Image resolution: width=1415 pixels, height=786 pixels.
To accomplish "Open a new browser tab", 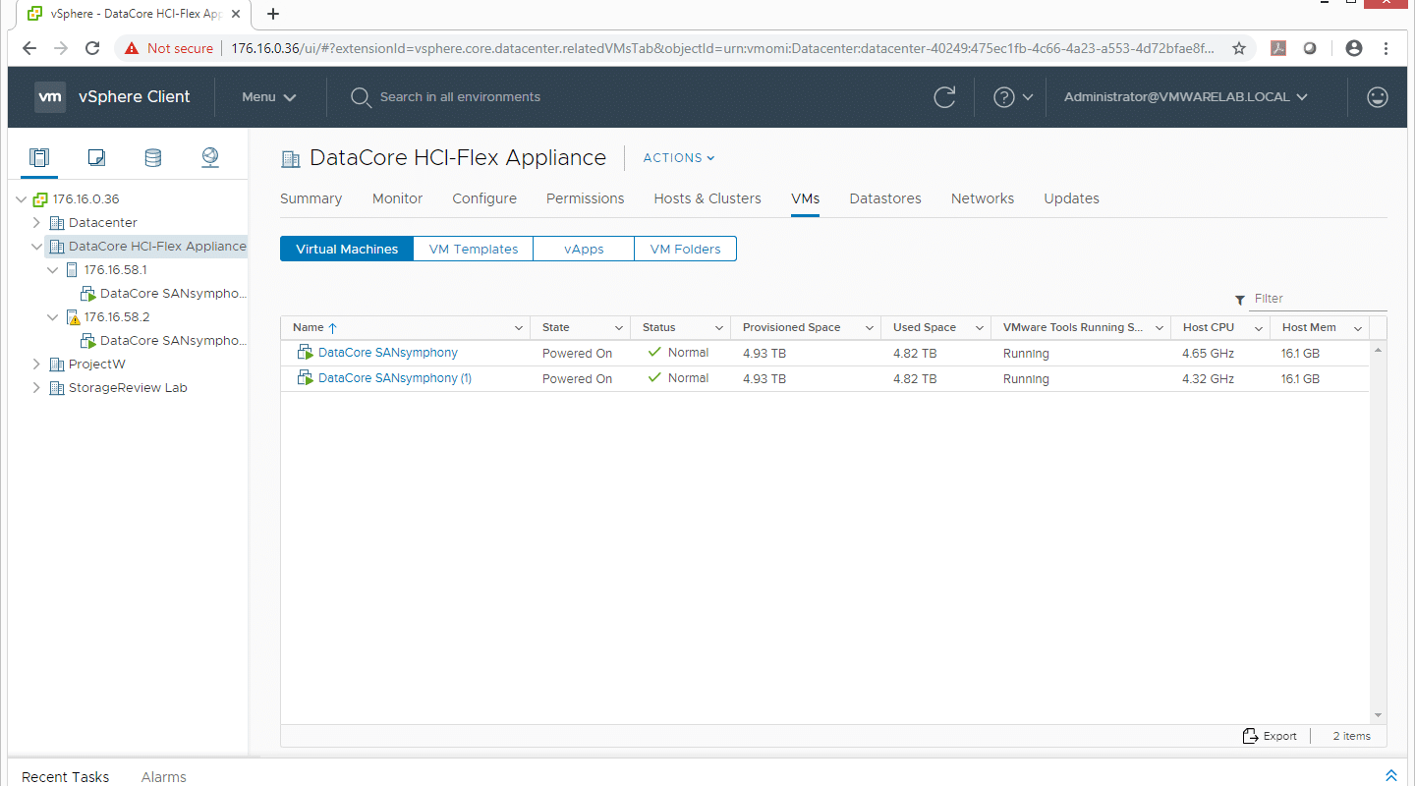I will 273,14.
